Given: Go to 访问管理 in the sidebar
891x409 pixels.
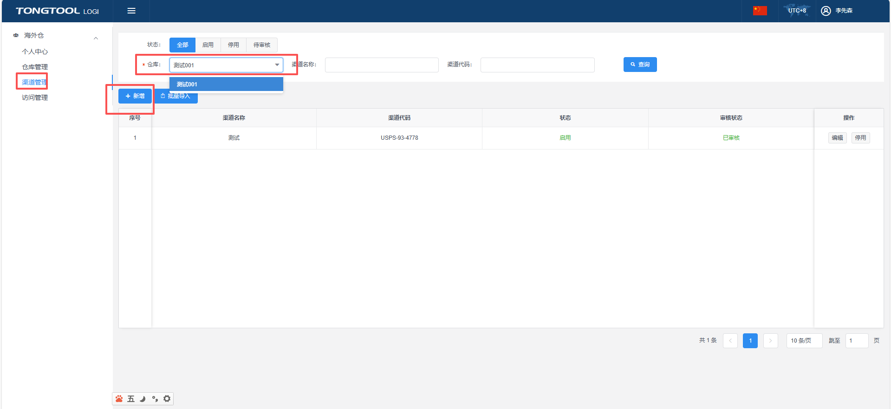Looking at the screenshot, I should click(35, 97).
